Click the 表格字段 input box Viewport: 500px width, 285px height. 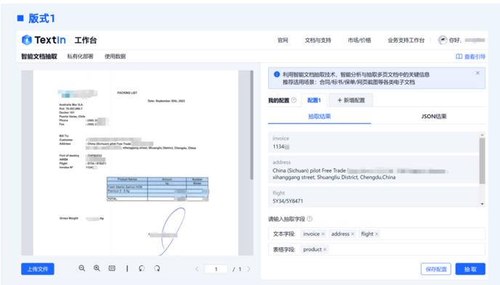(x=376, y=249)
